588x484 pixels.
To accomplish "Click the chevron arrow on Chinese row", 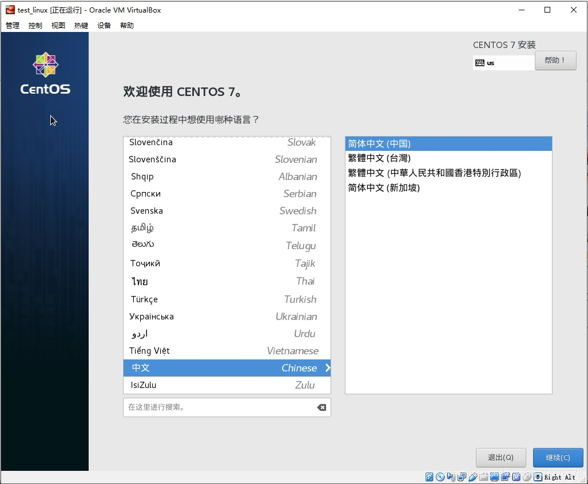I will [x=327, y=367].
